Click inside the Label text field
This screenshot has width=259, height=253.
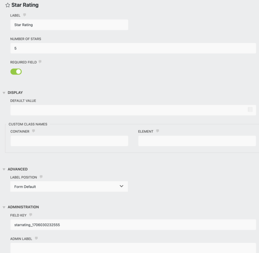coord(69,25)
